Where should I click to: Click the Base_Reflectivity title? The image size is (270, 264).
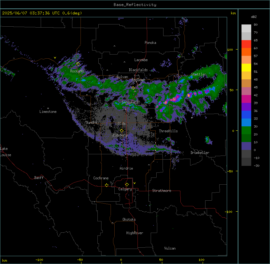(135, 5)
